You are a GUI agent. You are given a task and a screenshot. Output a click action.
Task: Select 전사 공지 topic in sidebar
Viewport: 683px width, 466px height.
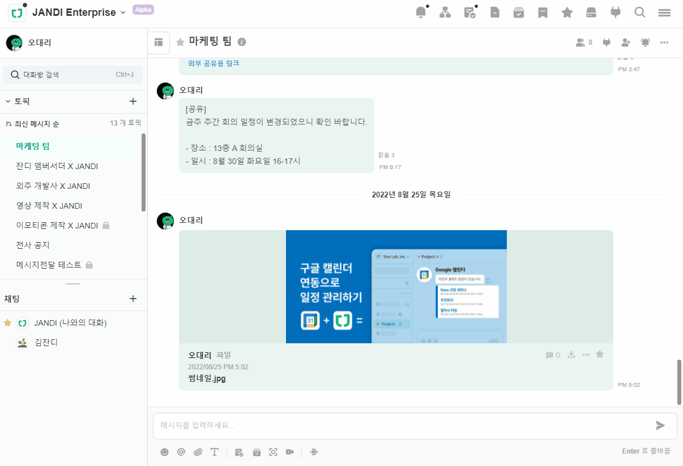(x=33, y=245)
